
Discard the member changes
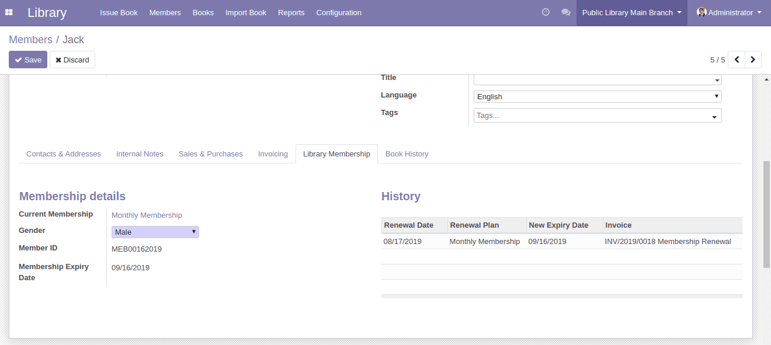[72, 60]
